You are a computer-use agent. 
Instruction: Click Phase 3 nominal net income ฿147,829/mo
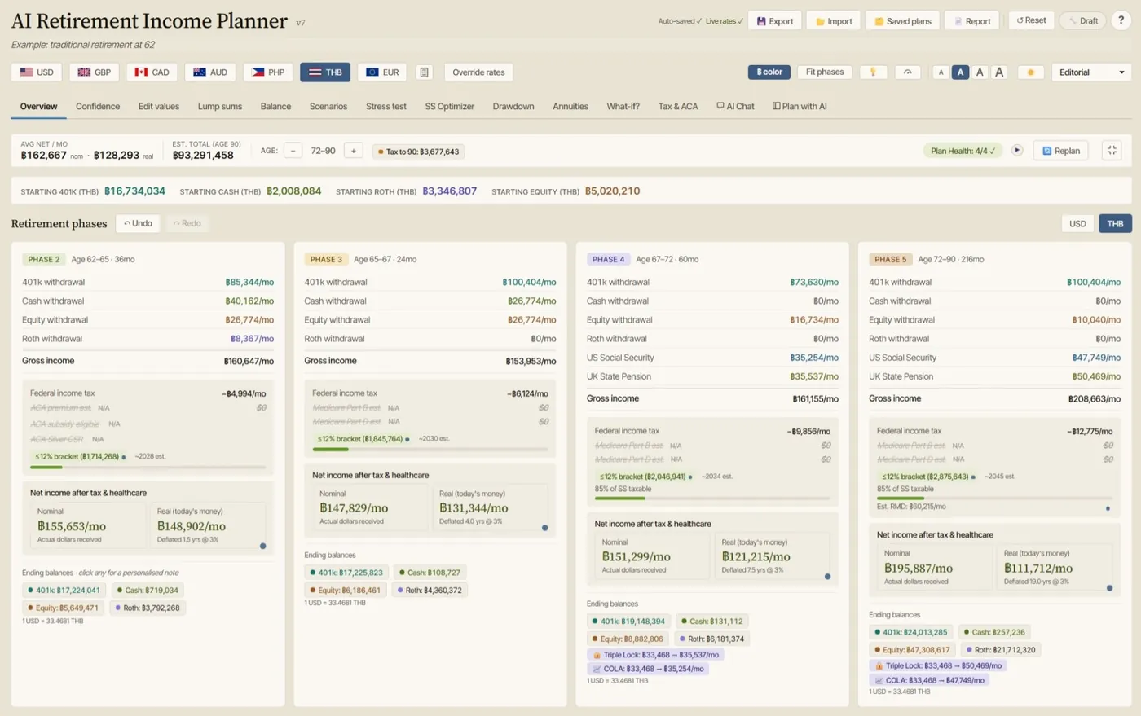tap(354, 508)
